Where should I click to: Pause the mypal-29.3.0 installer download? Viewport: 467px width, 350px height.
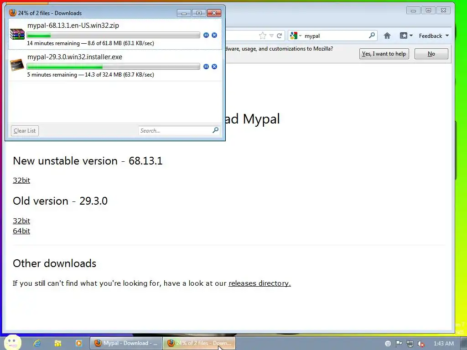pos(206,67)
